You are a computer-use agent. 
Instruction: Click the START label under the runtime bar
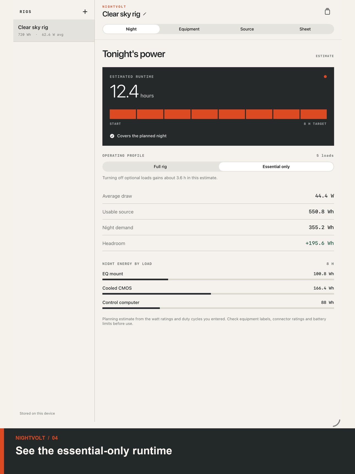click(115, 124)
